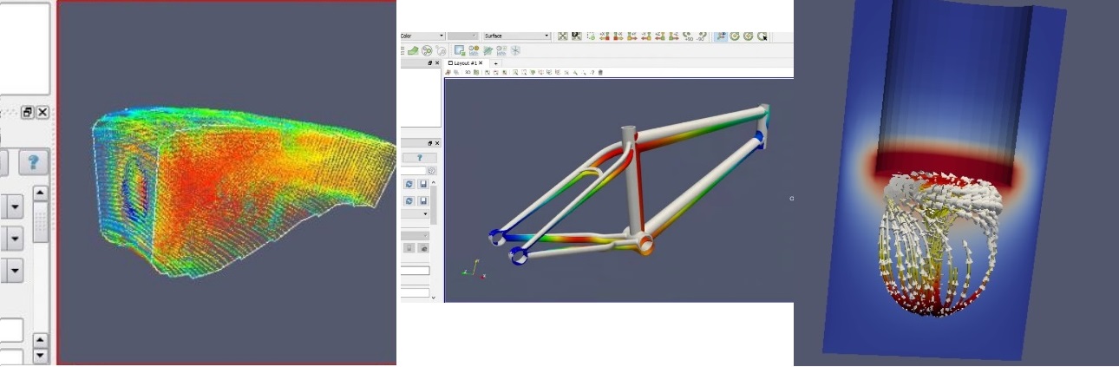Set view direction to -Z
The image size is (1119, 367).
[x=673, y=36]
